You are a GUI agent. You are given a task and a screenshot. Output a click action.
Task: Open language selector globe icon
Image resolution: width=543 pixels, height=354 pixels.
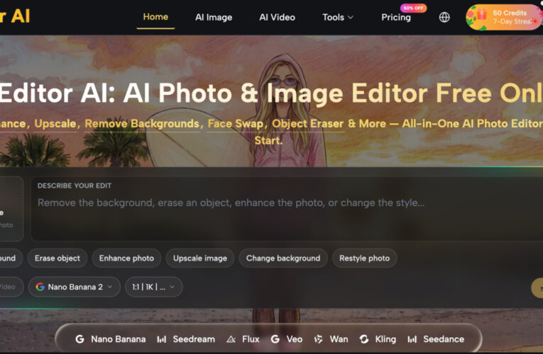444,17
